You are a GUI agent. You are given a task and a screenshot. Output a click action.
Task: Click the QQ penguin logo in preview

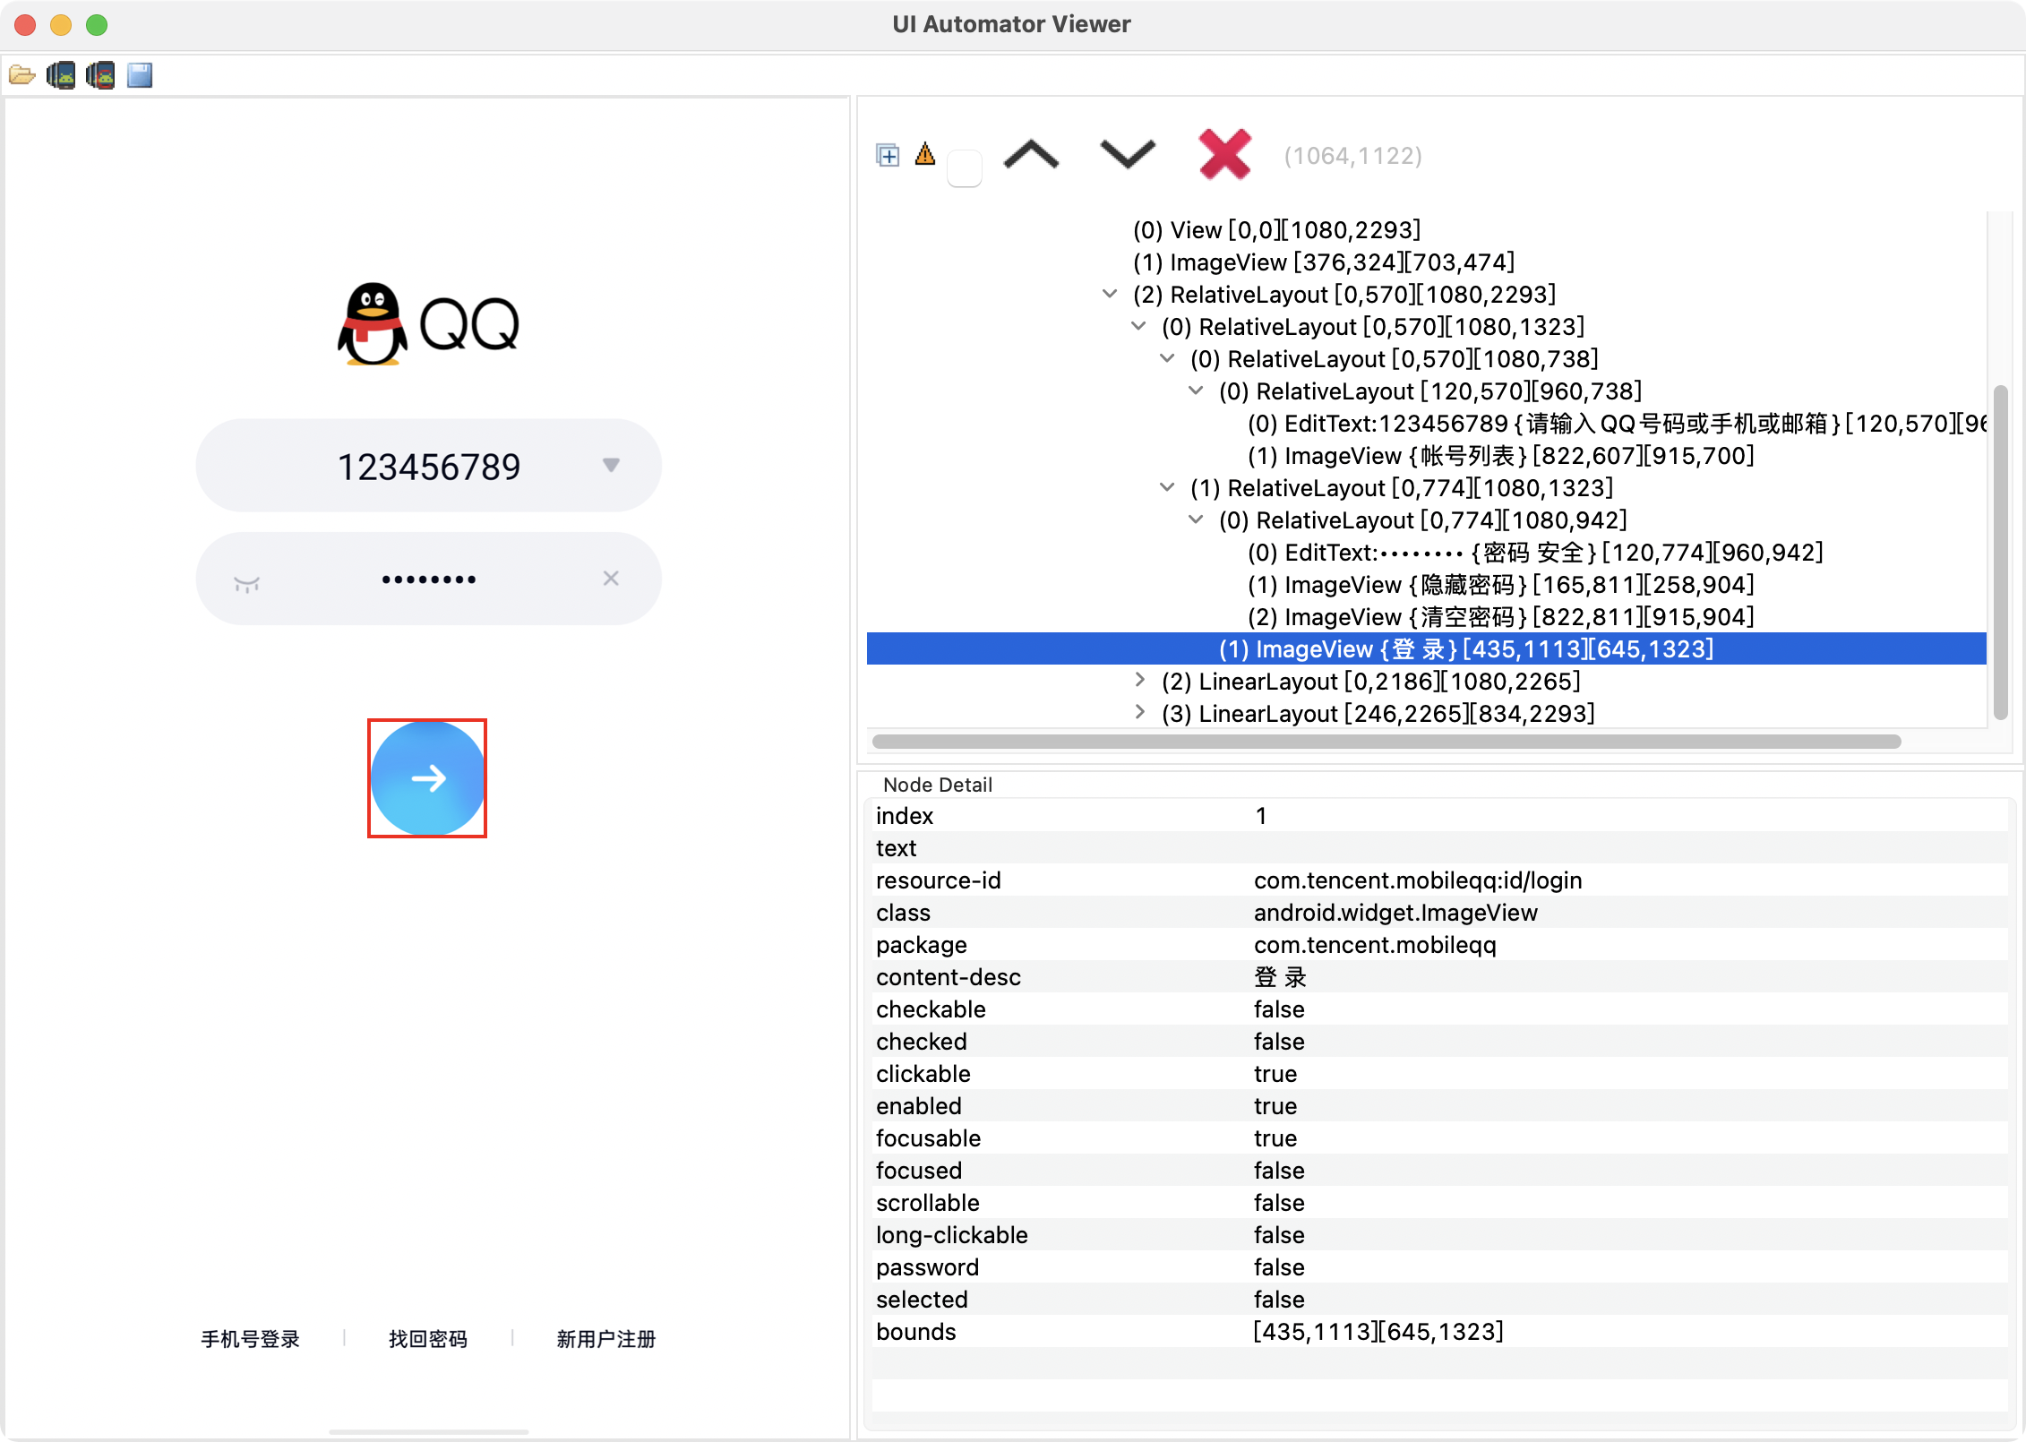pyautogui.click(x=428, y=324)
